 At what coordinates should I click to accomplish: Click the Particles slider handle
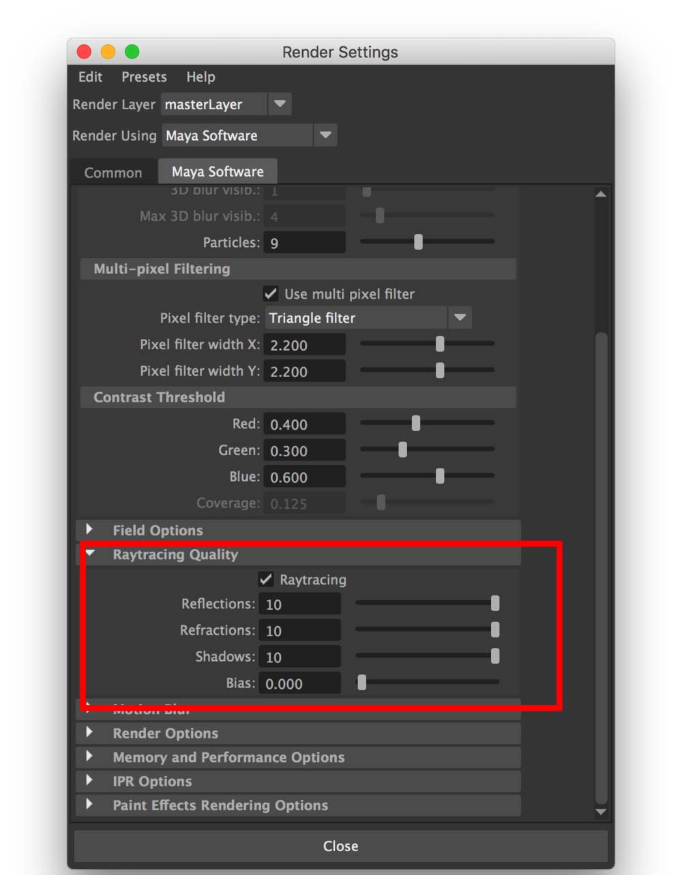tap(418, 241)
